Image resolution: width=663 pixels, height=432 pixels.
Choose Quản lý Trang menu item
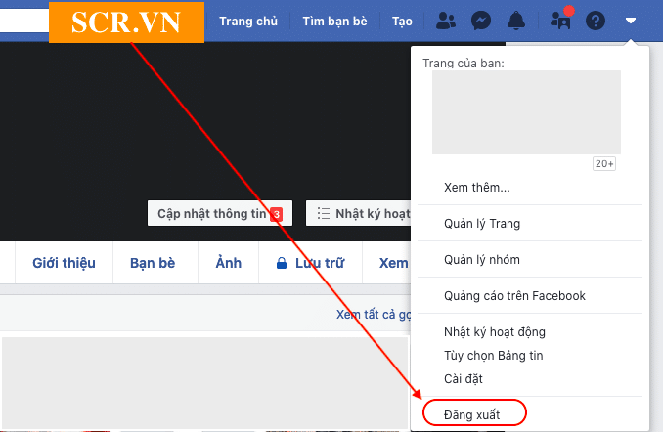[482, 224]
